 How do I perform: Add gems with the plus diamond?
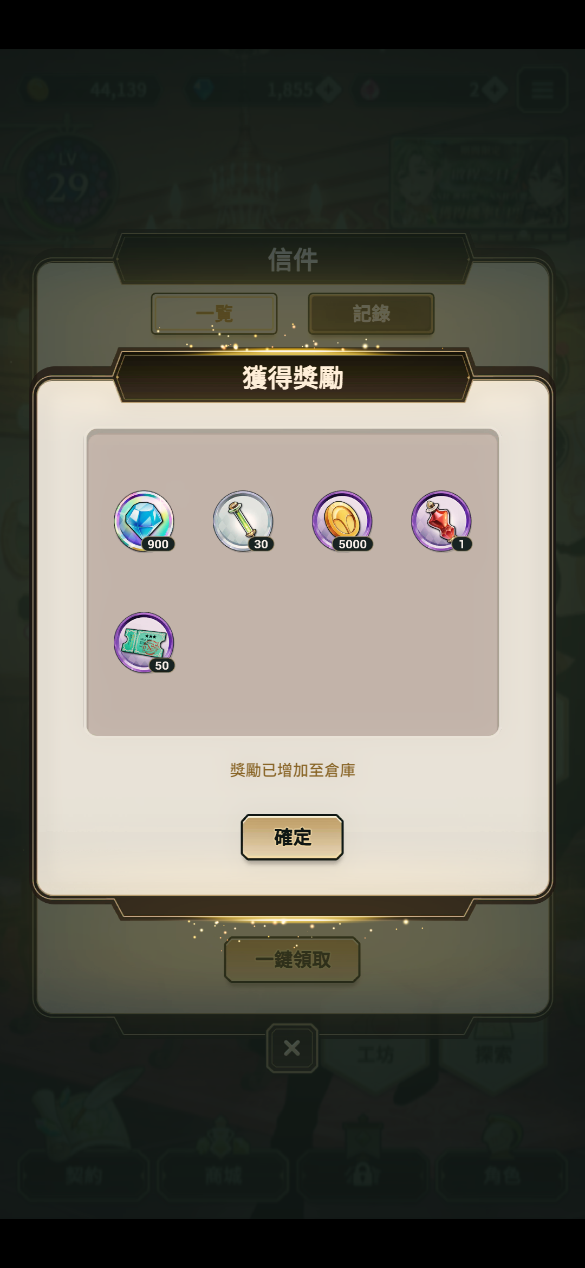click(x=329, y=90)
